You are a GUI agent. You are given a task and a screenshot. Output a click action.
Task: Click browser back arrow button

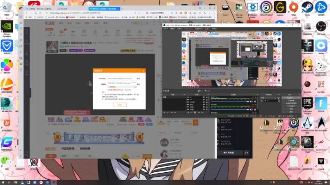[x=26, y=13]
